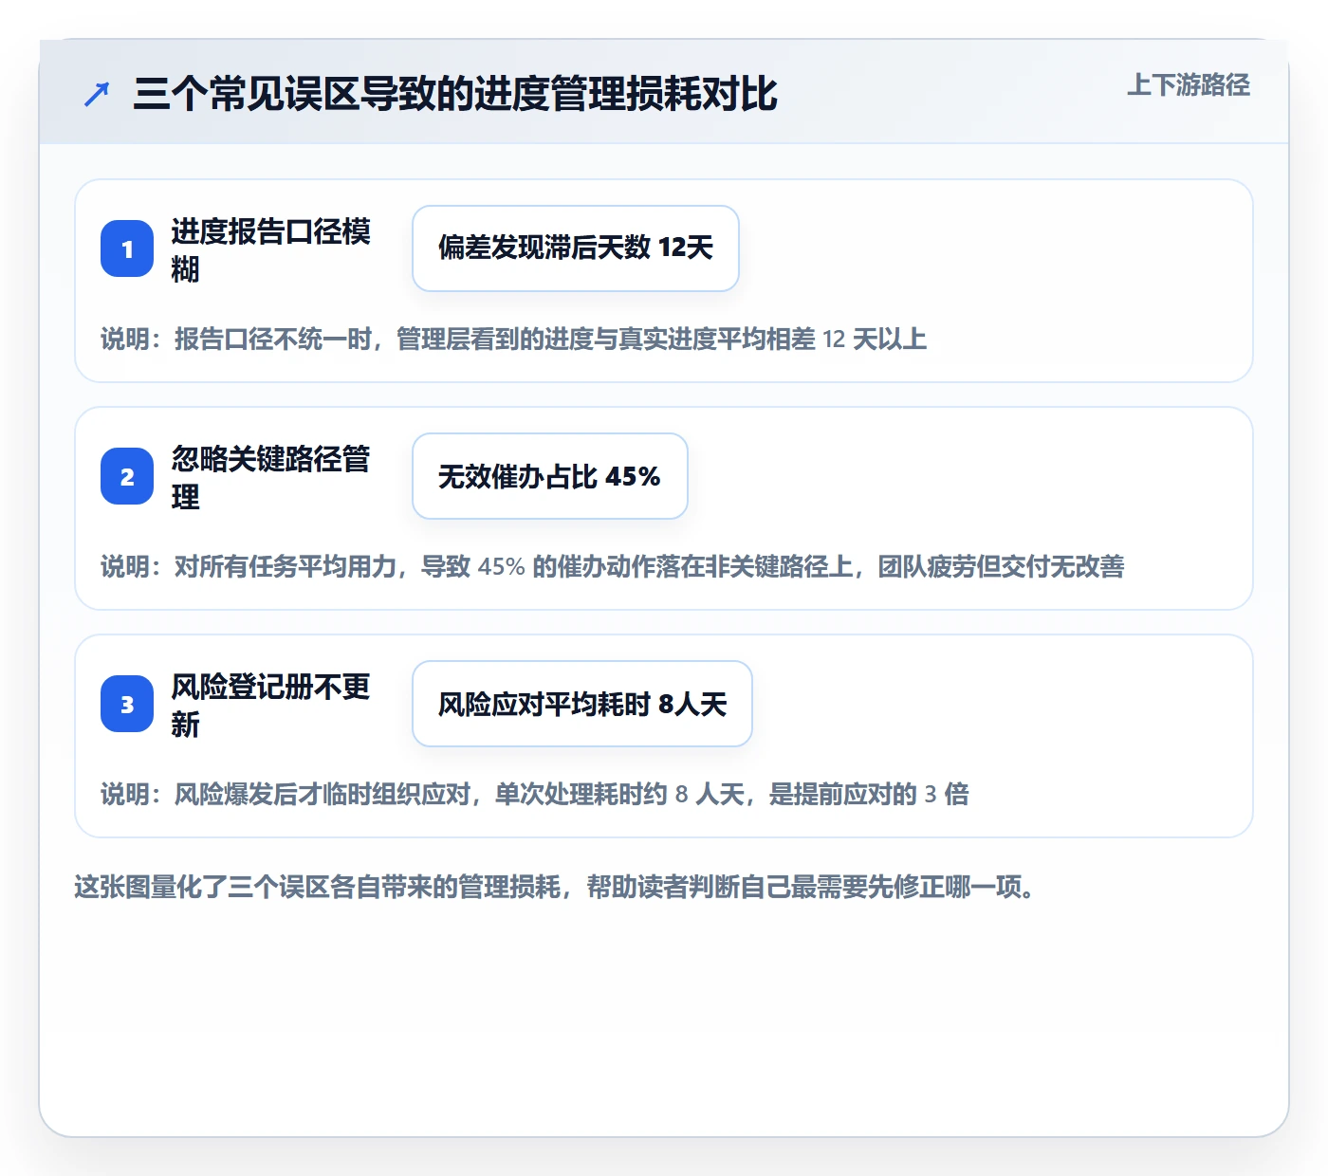Click the description starting 说明：风险爆发后才临时组织应对
Screen dimensions: 1328x1176
(x=535, y=794)
